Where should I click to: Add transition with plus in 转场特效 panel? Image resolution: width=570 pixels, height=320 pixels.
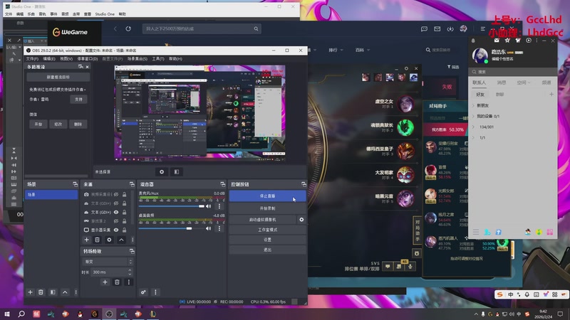105,282
